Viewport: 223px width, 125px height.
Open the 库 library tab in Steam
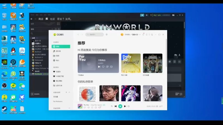pyautogui.click(x=47, y=19)
